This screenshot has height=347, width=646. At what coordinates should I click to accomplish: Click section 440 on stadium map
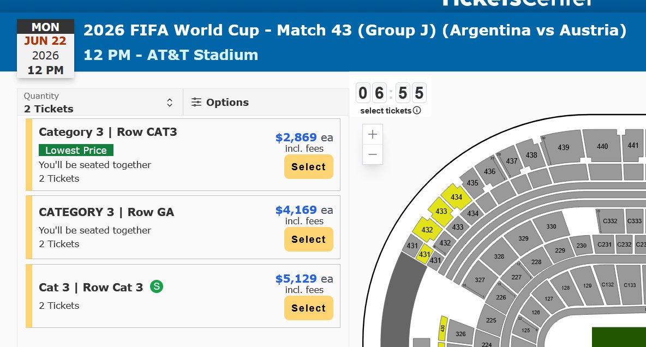pos(602,146)
